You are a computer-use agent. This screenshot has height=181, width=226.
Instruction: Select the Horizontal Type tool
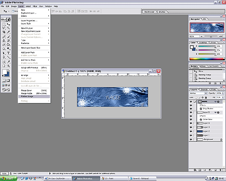pyautogui.click(x=9, y=53)
